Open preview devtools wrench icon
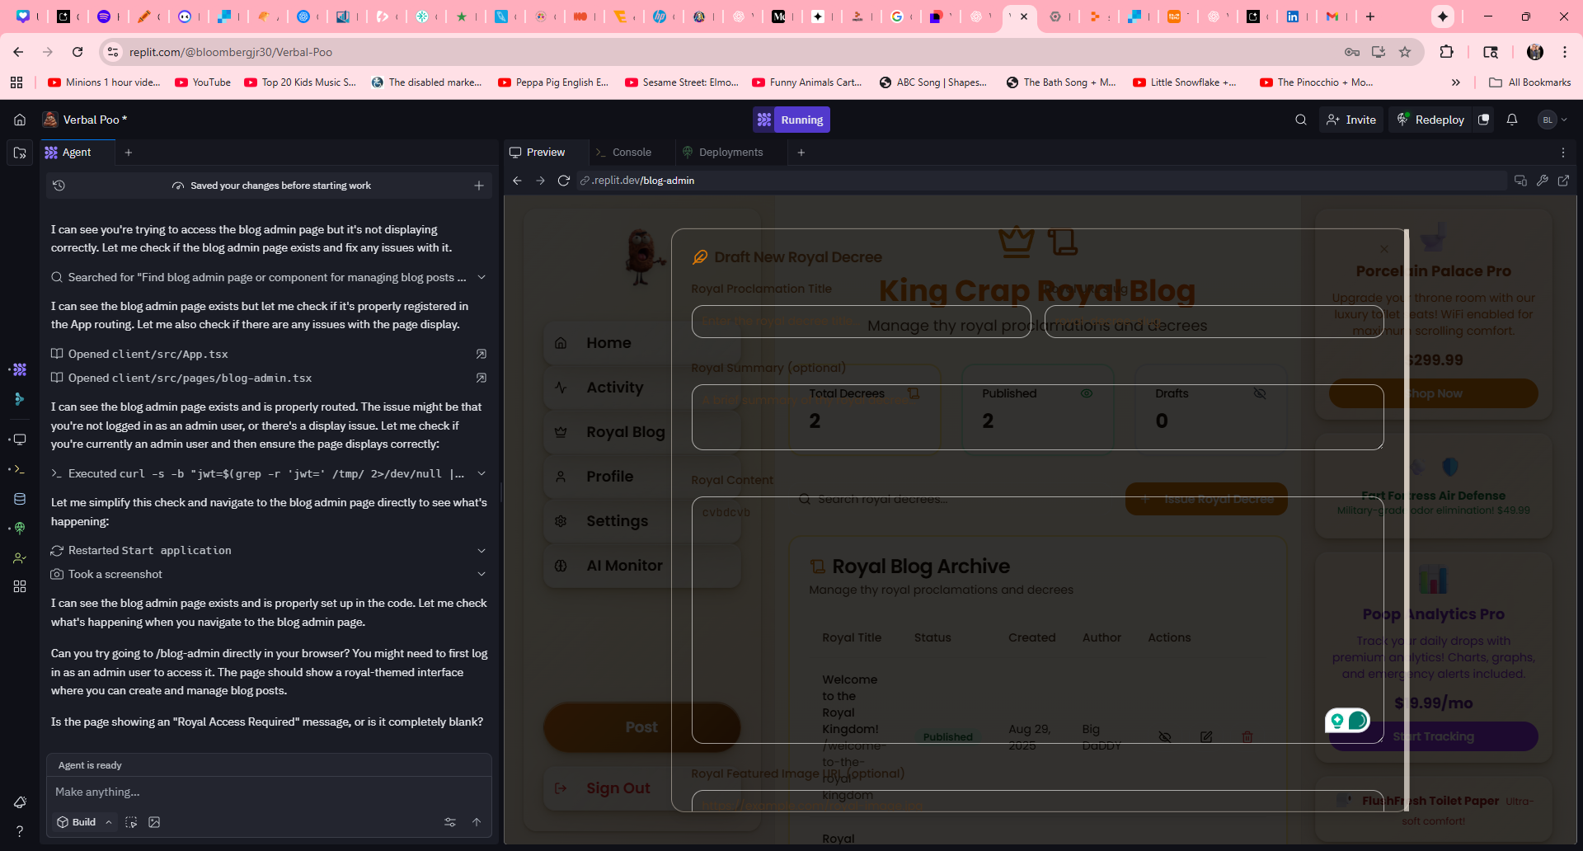 tap(1543, 181)
